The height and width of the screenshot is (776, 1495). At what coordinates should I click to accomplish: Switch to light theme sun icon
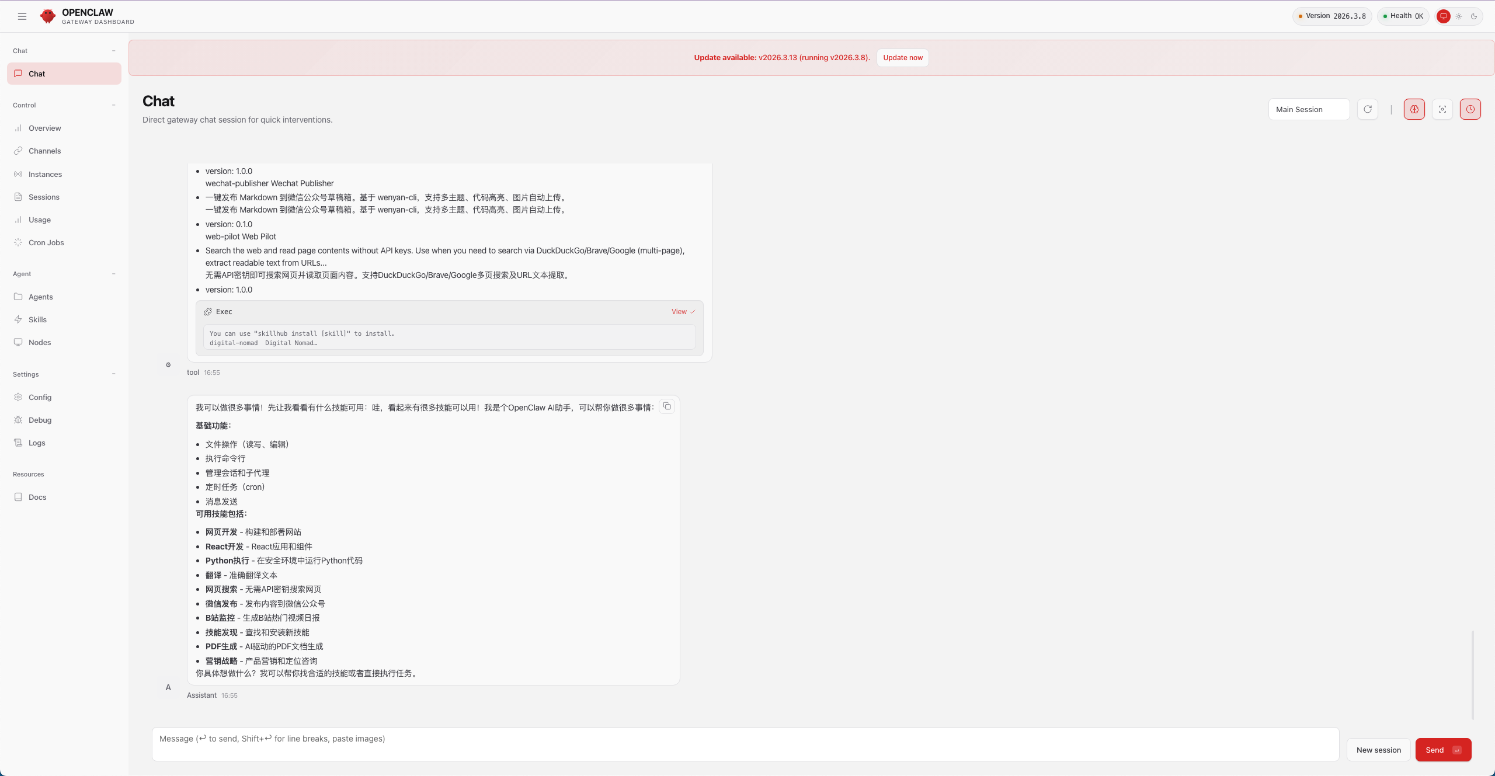(x=1459, y=16)
